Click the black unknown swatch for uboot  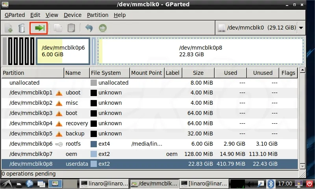click(x=94, y=93)
